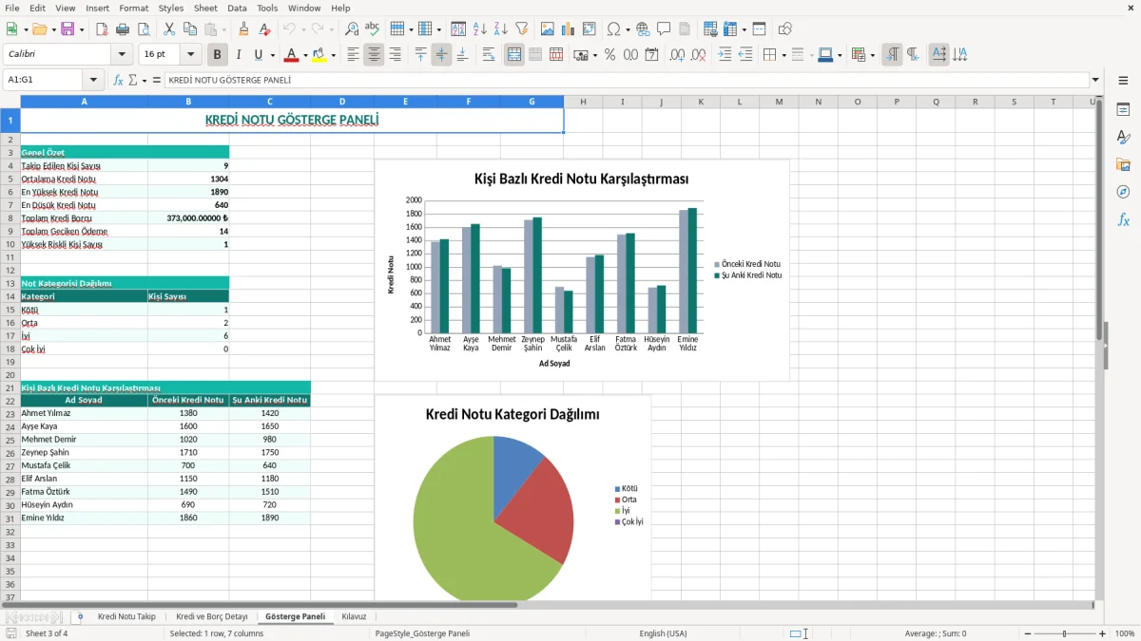
Task: Open the Styles menu
Action: tap(171, 8)
